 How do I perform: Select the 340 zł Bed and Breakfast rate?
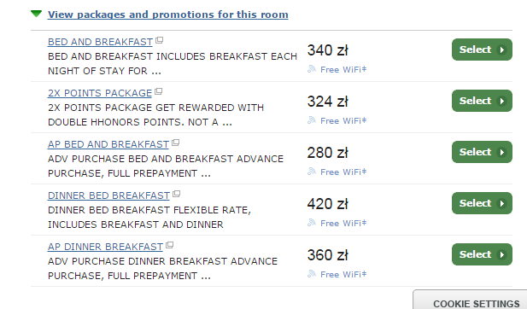(482, 50)
